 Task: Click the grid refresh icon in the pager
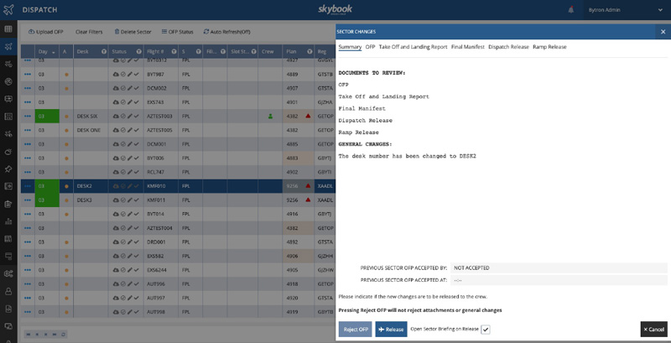tap(65, 334)
